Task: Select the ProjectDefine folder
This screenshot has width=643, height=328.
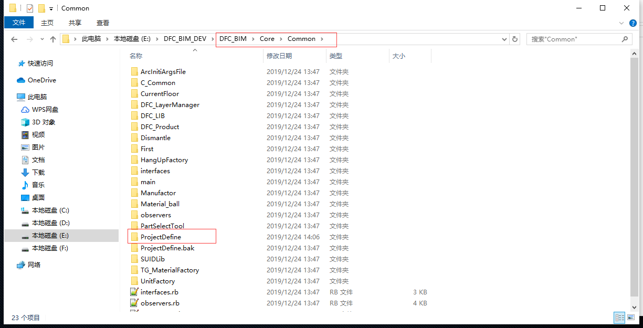Action: [x=161, y=237]
